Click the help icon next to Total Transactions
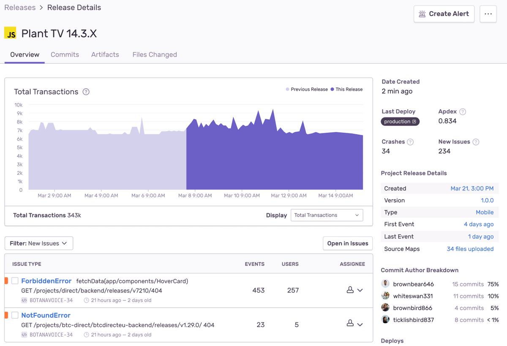 [x=86, y=92]
